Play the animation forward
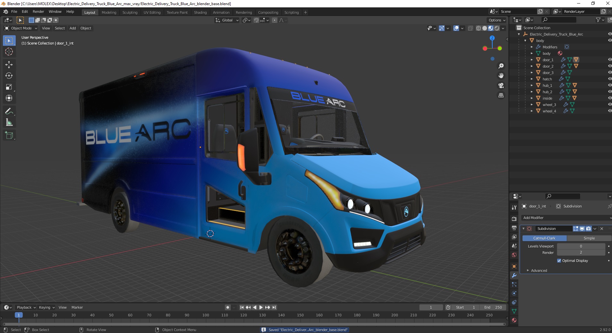612x333 pixels. pos(261,307)
